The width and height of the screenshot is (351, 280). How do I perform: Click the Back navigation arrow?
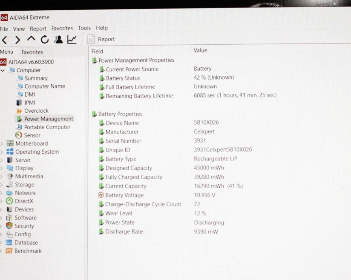pyautogui.click(x=4, y=40)
